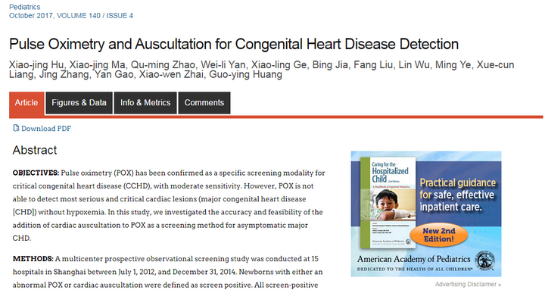Image resolution: width=545 pixels, height=290 pixels.
Task: Click author name Bing Jia
Action: [x=330, y=64]
